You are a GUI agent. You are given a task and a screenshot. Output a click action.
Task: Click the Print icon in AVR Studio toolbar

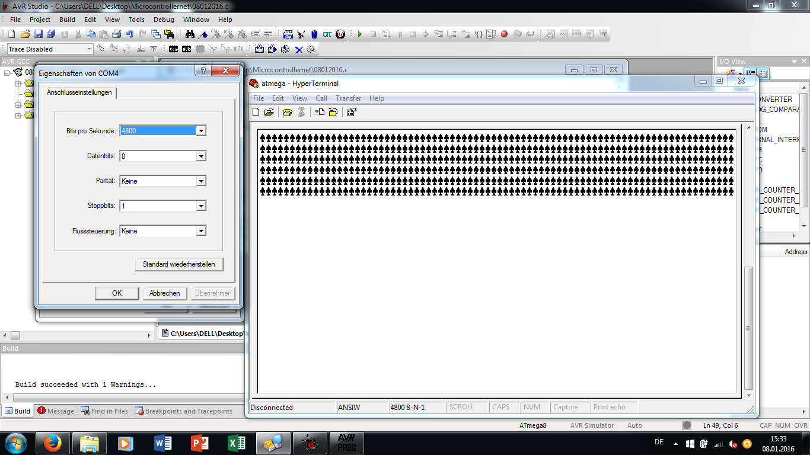click(x=116, y=34)
